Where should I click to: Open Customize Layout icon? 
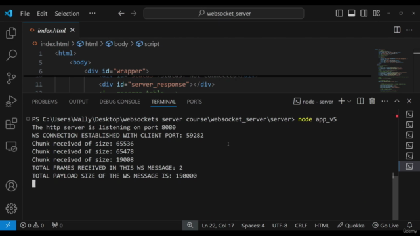coord(376,13)
